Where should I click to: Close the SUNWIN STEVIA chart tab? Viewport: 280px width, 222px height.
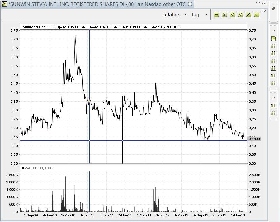point(190,4)
